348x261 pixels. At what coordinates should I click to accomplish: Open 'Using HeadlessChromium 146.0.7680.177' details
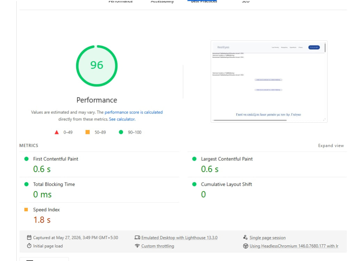coord(294,246)
